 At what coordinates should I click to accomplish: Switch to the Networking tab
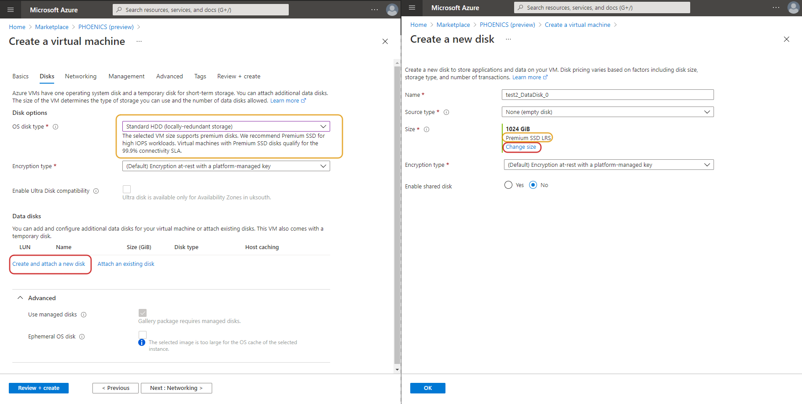click(x=81, y=76)
